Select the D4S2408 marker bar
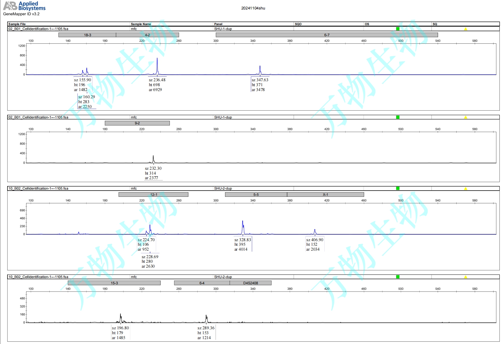The width and height of the screenshot is (502, 344). coord(251,283)
